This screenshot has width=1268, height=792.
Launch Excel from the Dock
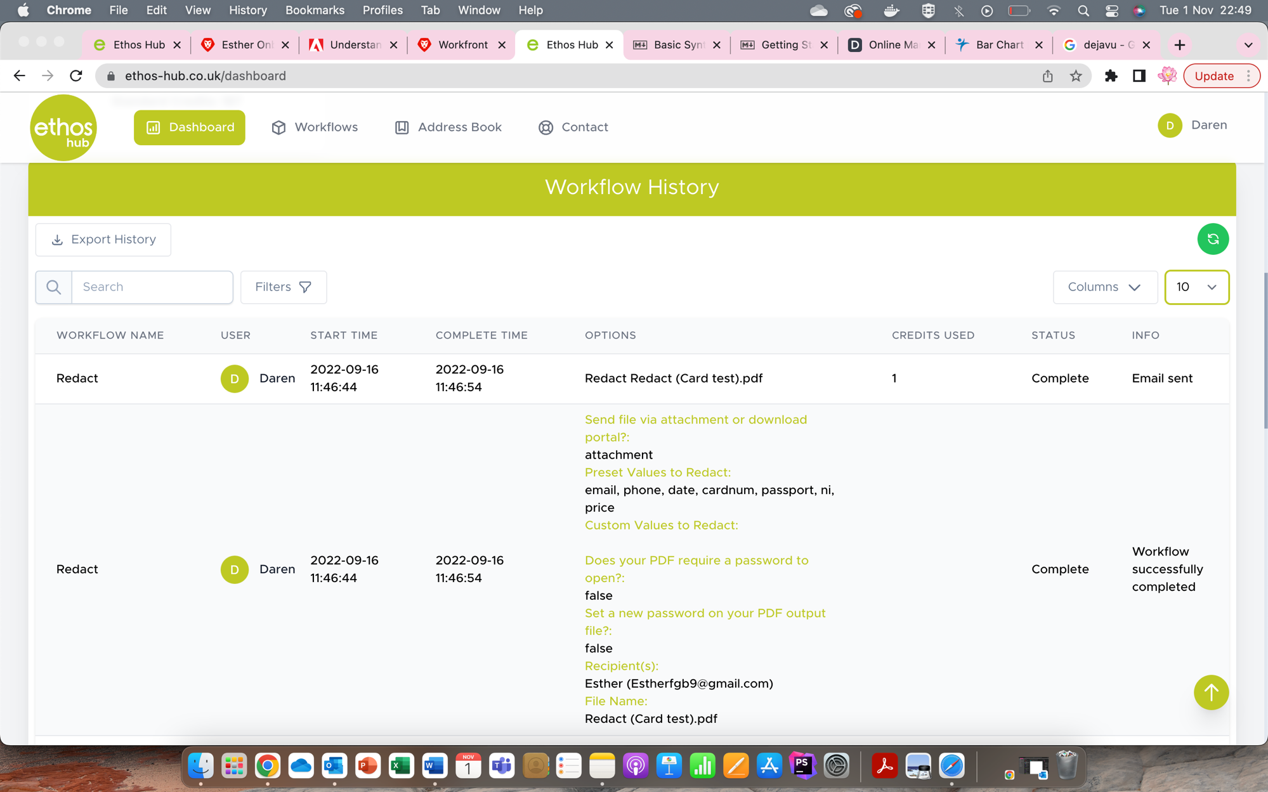point(400,765)
